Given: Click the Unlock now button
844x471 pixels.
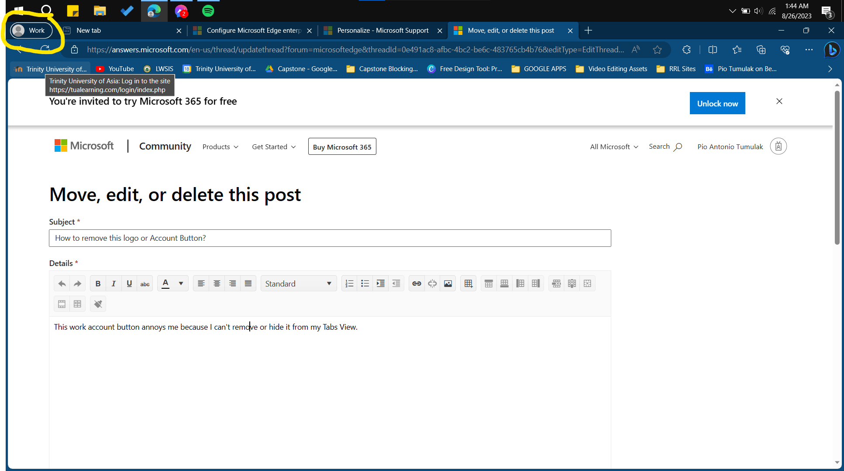Looking at the screenshot, I should (717, 103).
